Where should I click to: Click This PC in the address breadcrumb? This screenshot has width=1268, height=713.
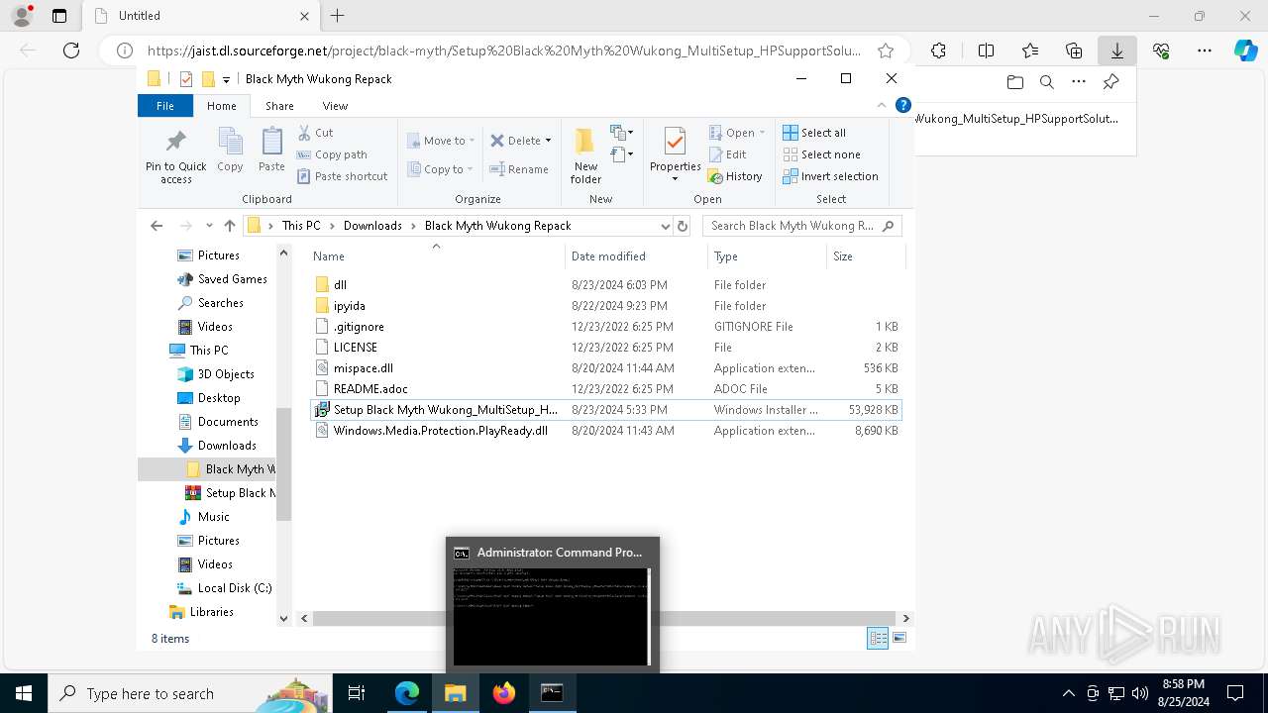[x=301, y=226]
